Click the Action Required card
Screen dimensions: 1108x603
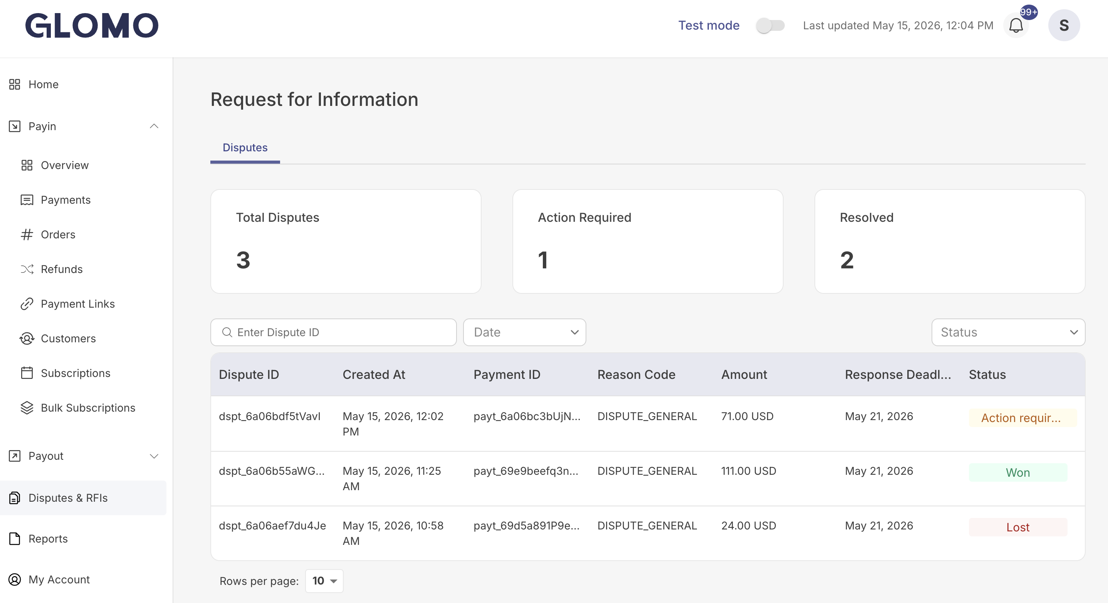tap(648, 241)
